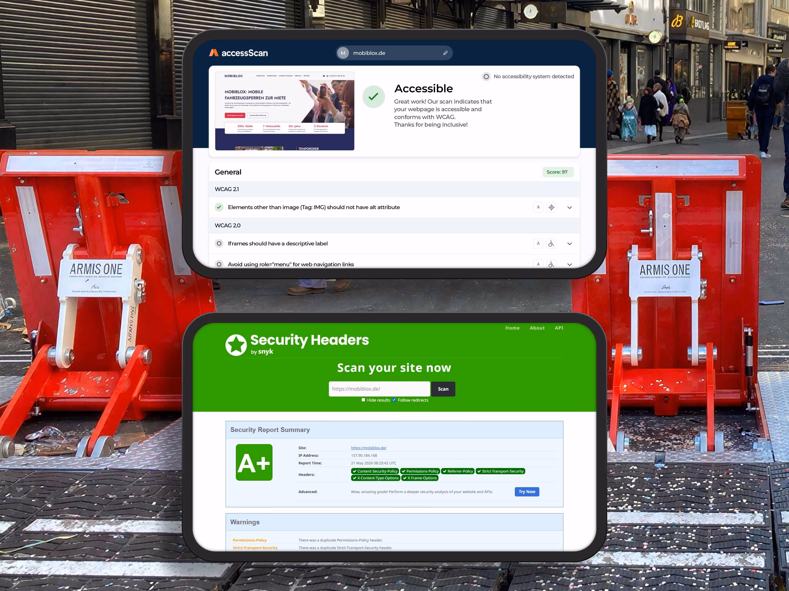The width and height of the screenshot is (789, 591).
Task: Click the site URL input field
Action: 379,389
